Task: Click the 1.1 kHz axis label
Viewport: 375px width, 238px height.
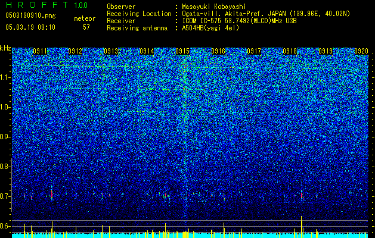Action: (x=5, y=77)
